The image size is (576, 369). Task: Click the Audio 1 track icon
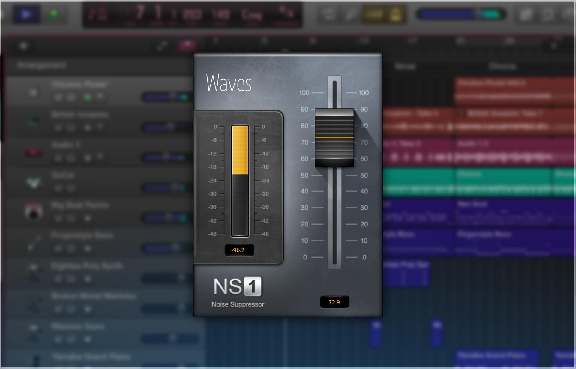coord(34,152)
